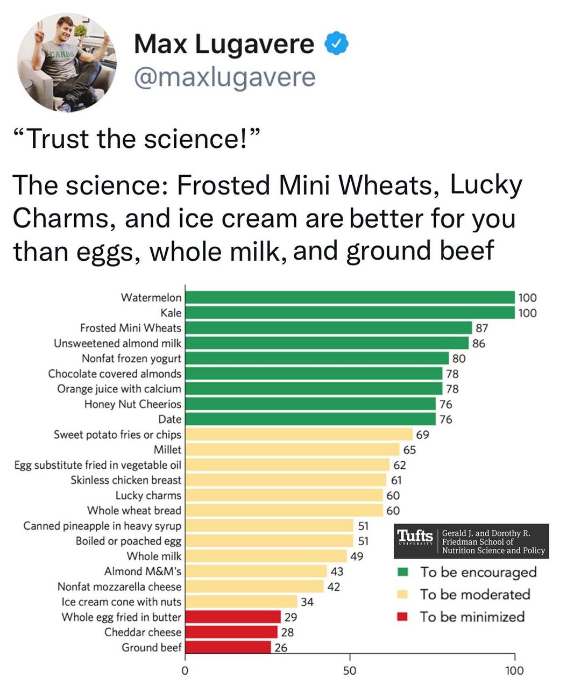Click the yellow 'To be moderated' legend swatch
This screenshot has width=581, height=679.
pyautogui.click(x=402, y=594)
